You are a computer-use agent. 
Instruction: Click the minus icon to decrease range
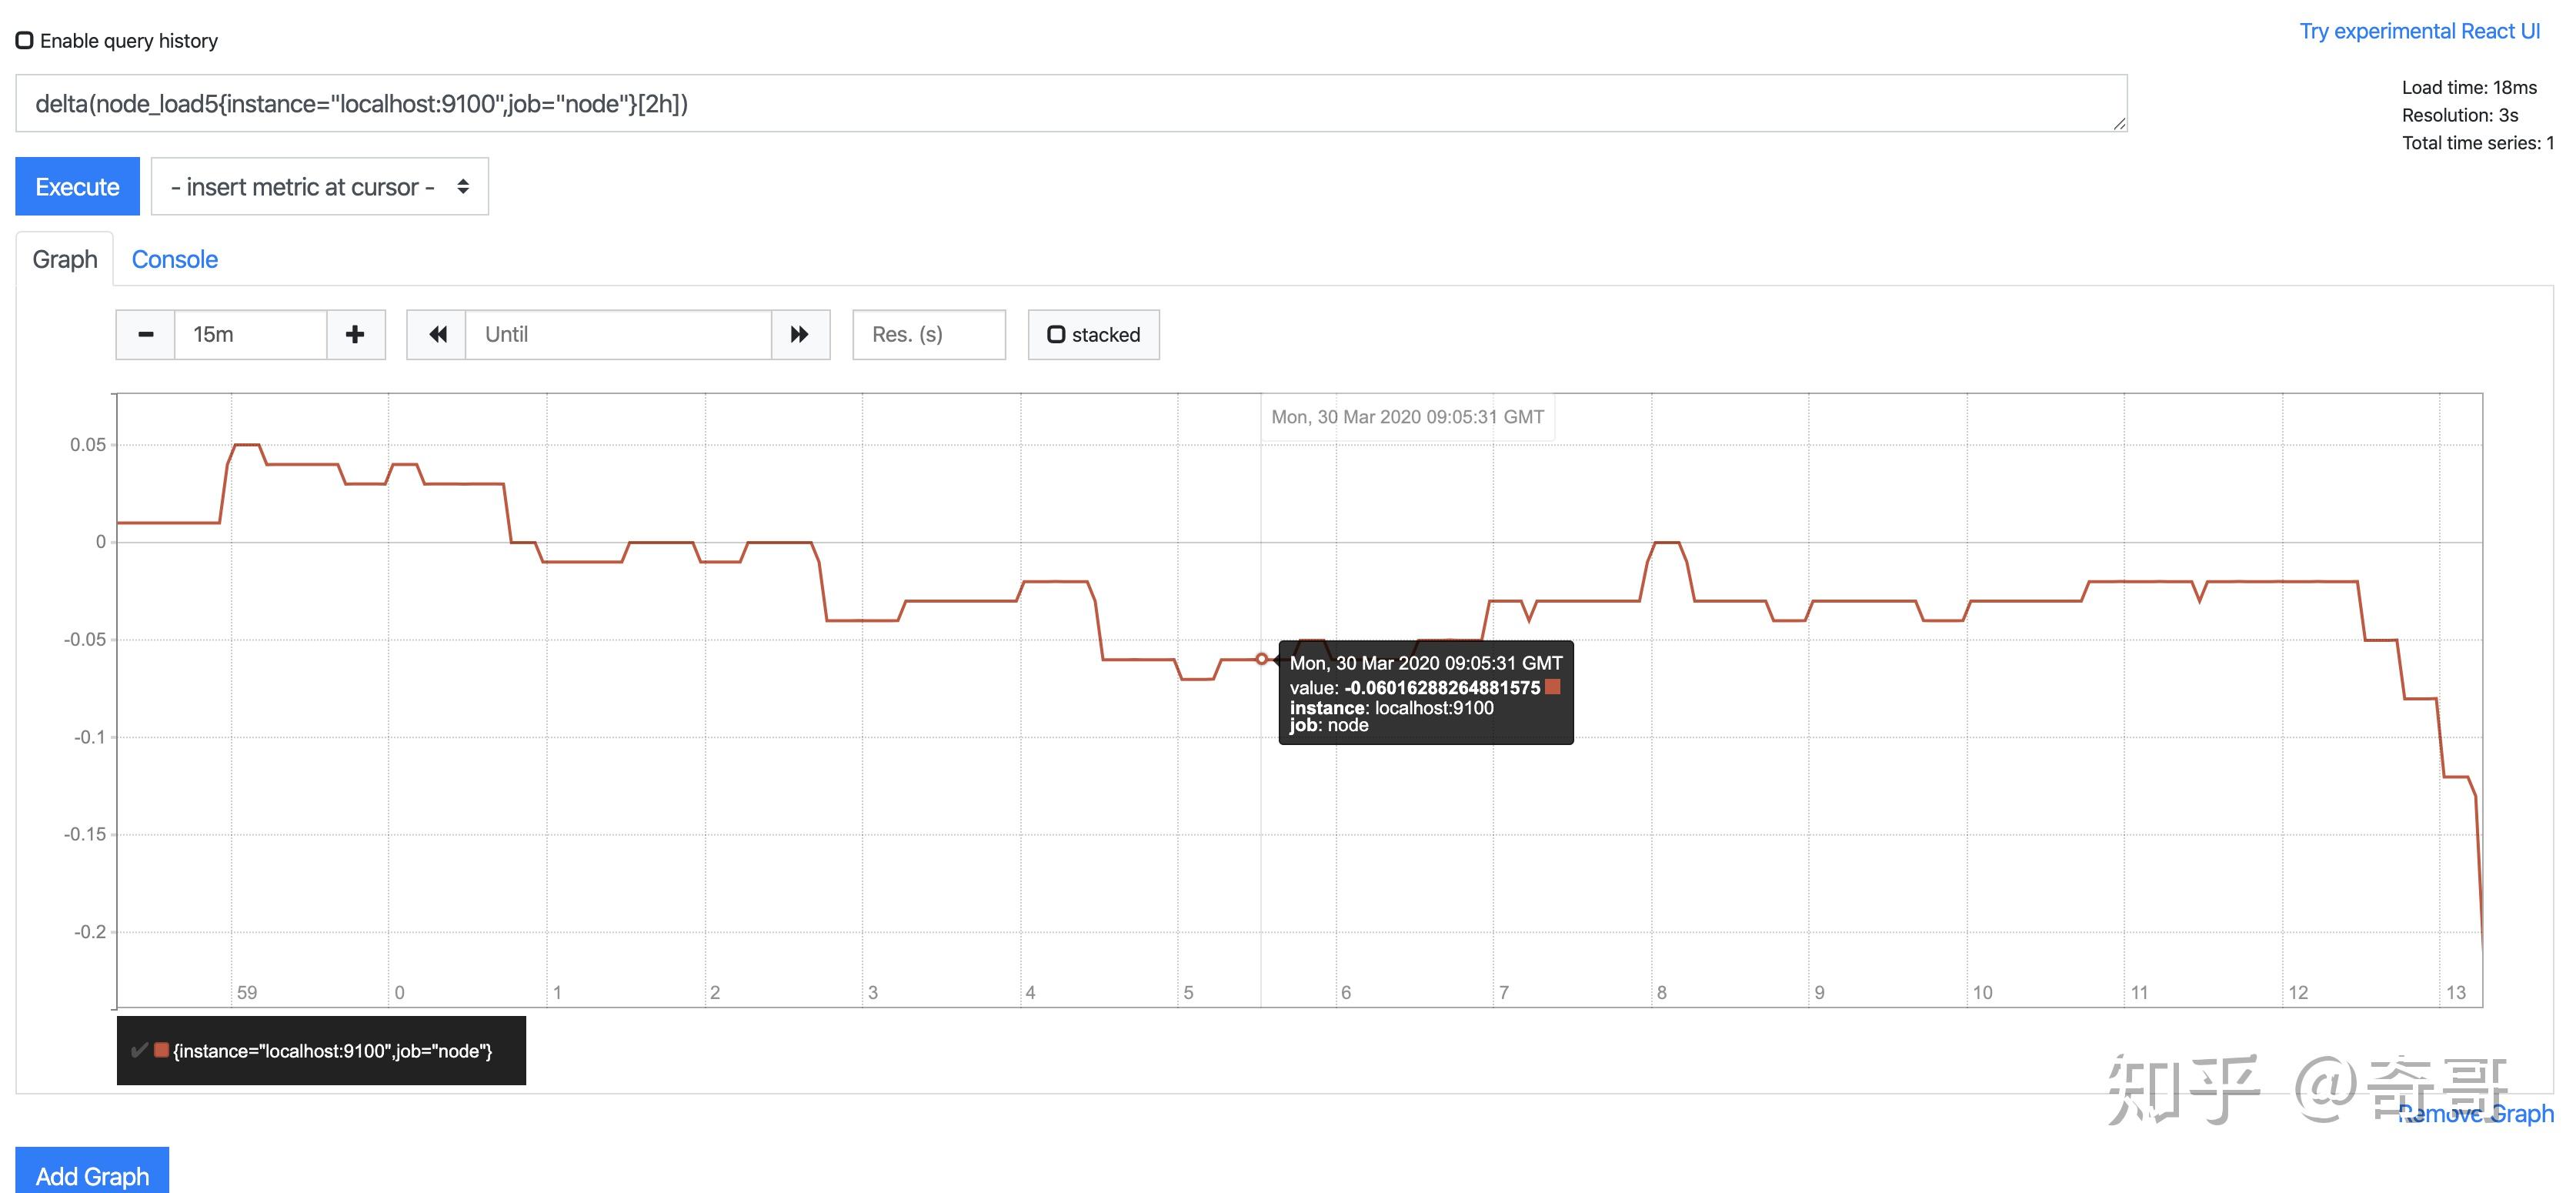(145, 334)
